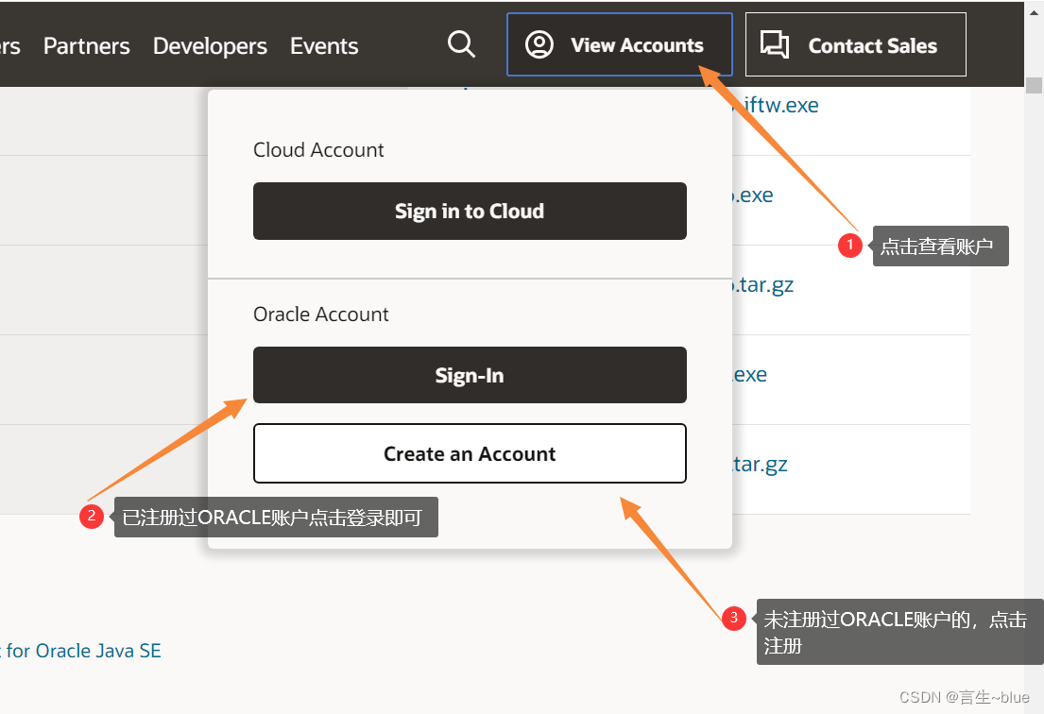Click the Oracle Account heading text
Viewport: 1044px width, 714px height.
(321, 314)
